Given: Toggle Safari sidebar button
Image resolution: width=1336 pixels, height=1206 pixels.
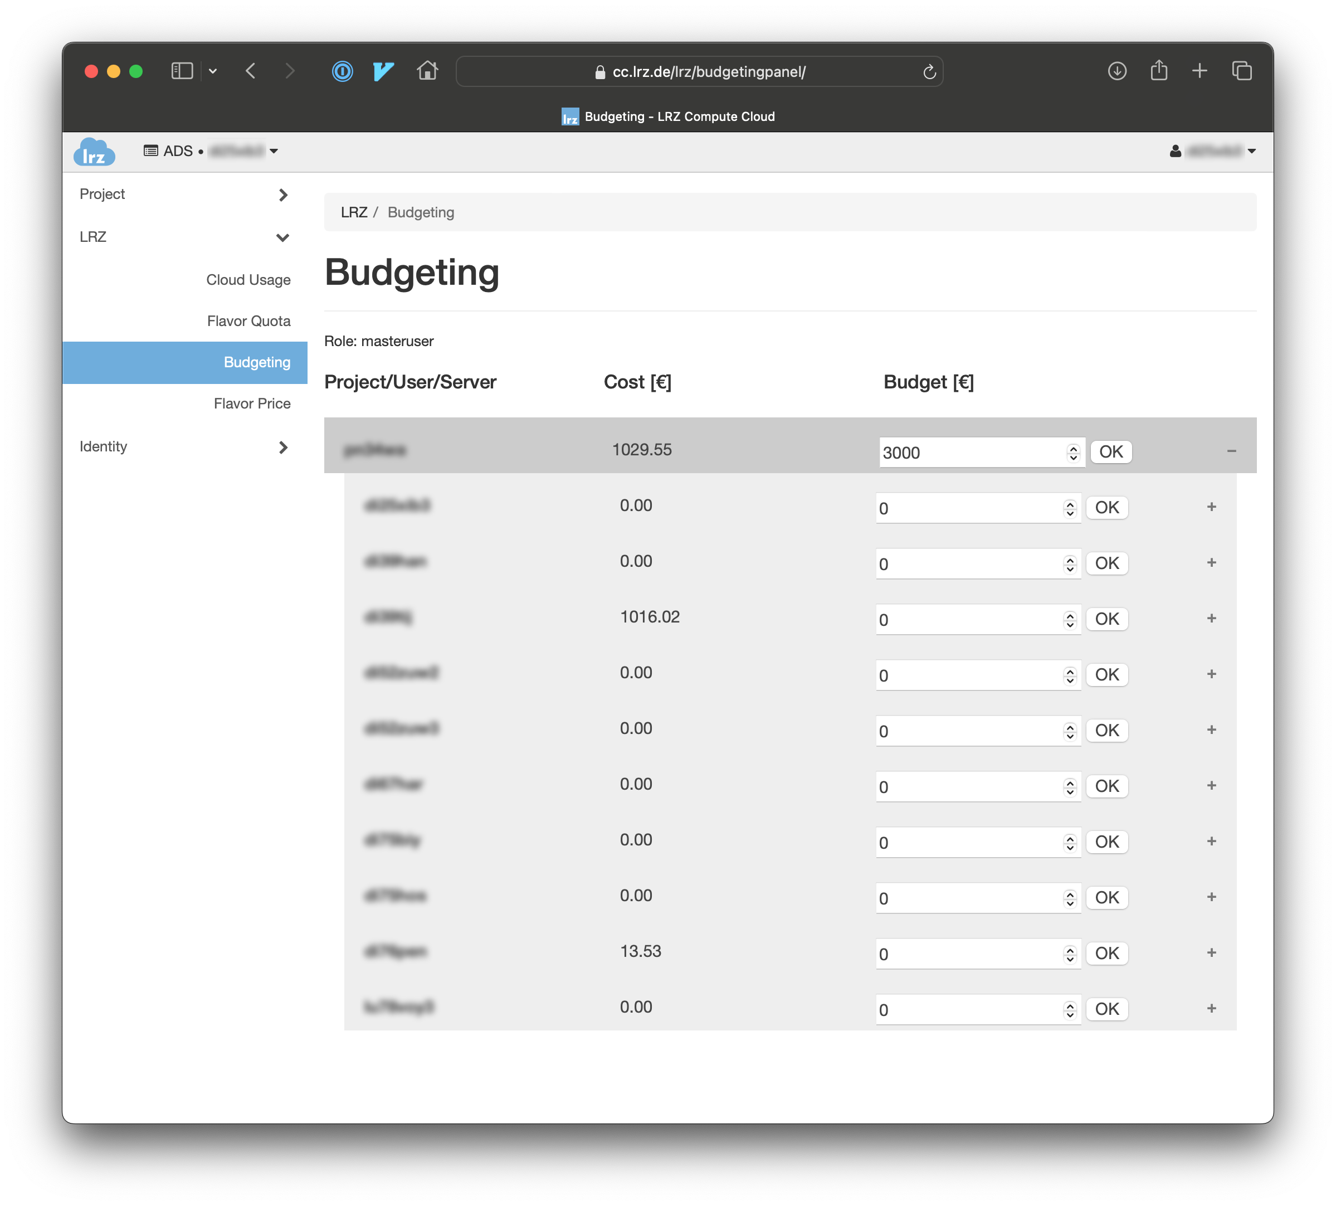Looking at the screenshot, I should pyautogui.click(x=182, y=71).
